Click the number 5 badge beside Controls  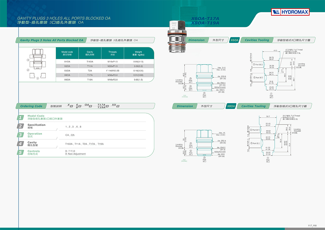pyautogui.click(x=20, y=153)
